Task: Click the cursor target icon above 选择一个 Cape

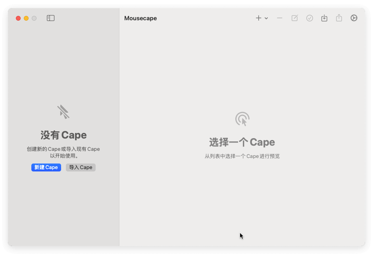Action: click(242, 119)
